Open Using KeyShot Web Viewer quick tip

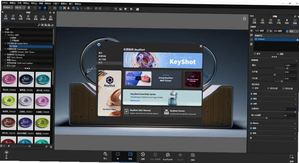coord(153,78)
